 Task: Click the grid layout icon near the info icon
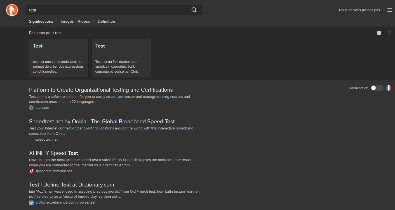coord(389,33)
